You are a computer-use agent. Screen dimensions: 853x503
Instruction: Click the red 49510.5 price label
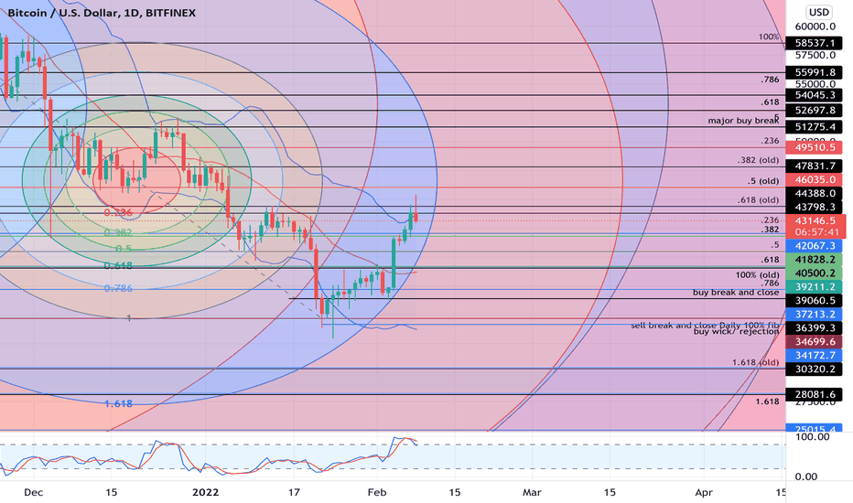pos(814,147)
